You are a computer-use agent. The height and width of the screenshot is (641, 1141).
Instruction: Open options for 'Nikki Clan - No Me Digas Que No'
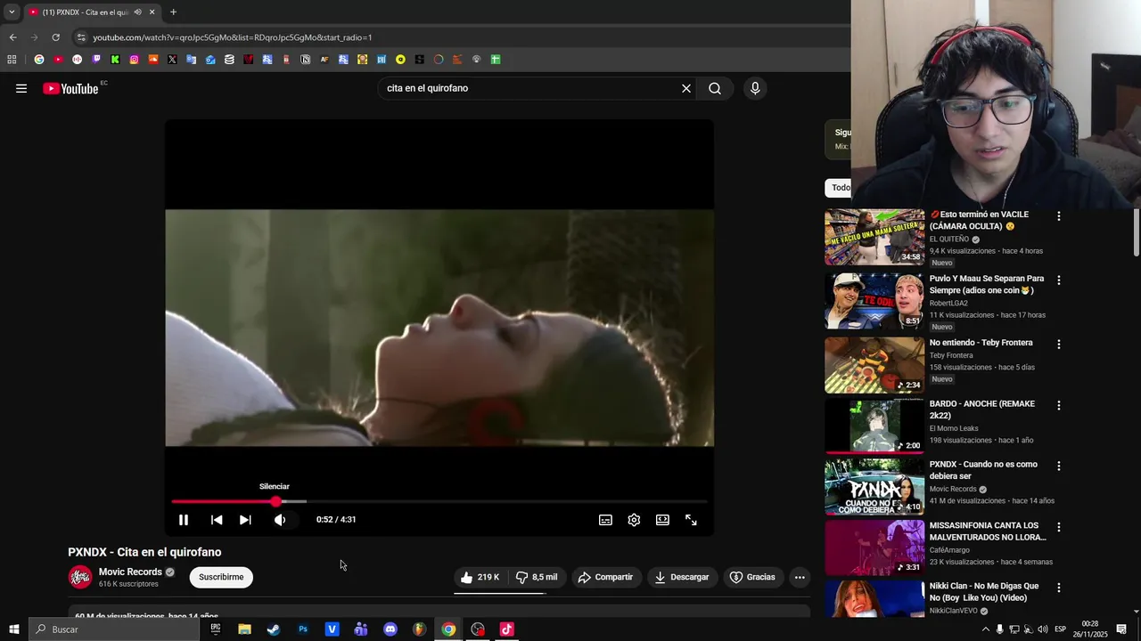pyautogui.click(x=1059, y=588)
